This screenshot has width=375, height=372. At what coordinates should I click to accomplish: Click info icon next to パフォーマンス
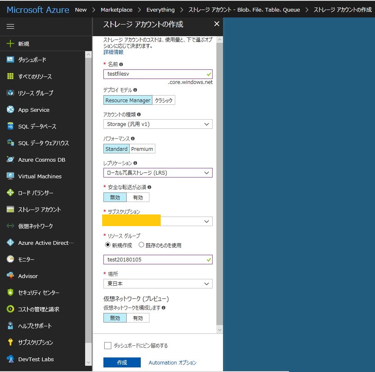click(133, 138)
